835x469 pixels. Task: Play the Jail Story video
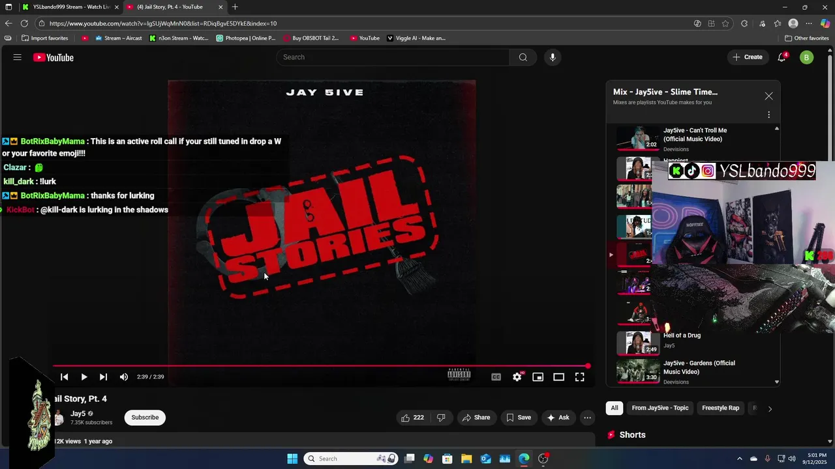[x=84, y=377]
